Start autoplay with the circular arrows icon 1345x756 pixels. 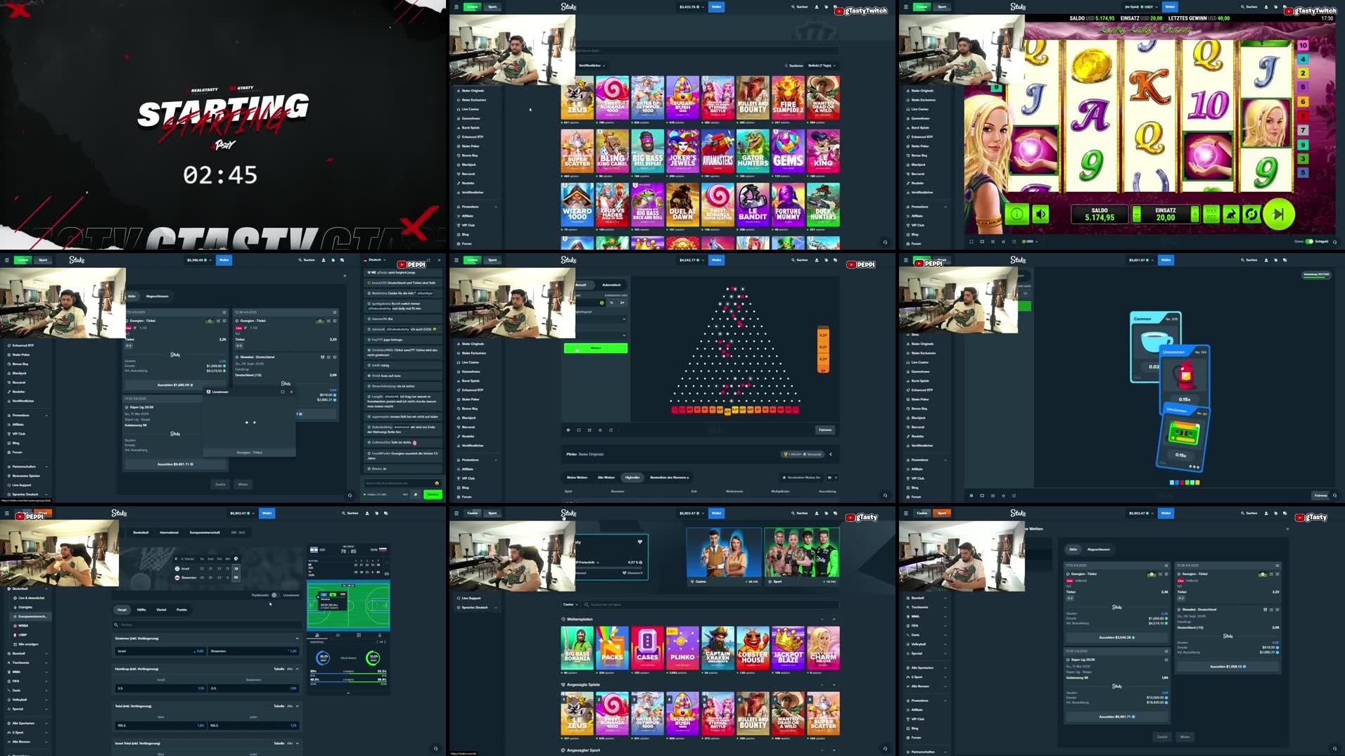[1251, 214]
